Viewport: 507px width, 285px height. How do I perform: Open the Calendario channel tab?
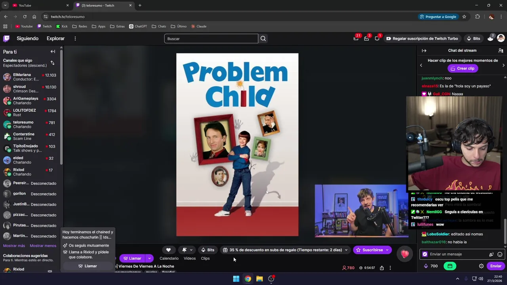click(x=169, y=258)
